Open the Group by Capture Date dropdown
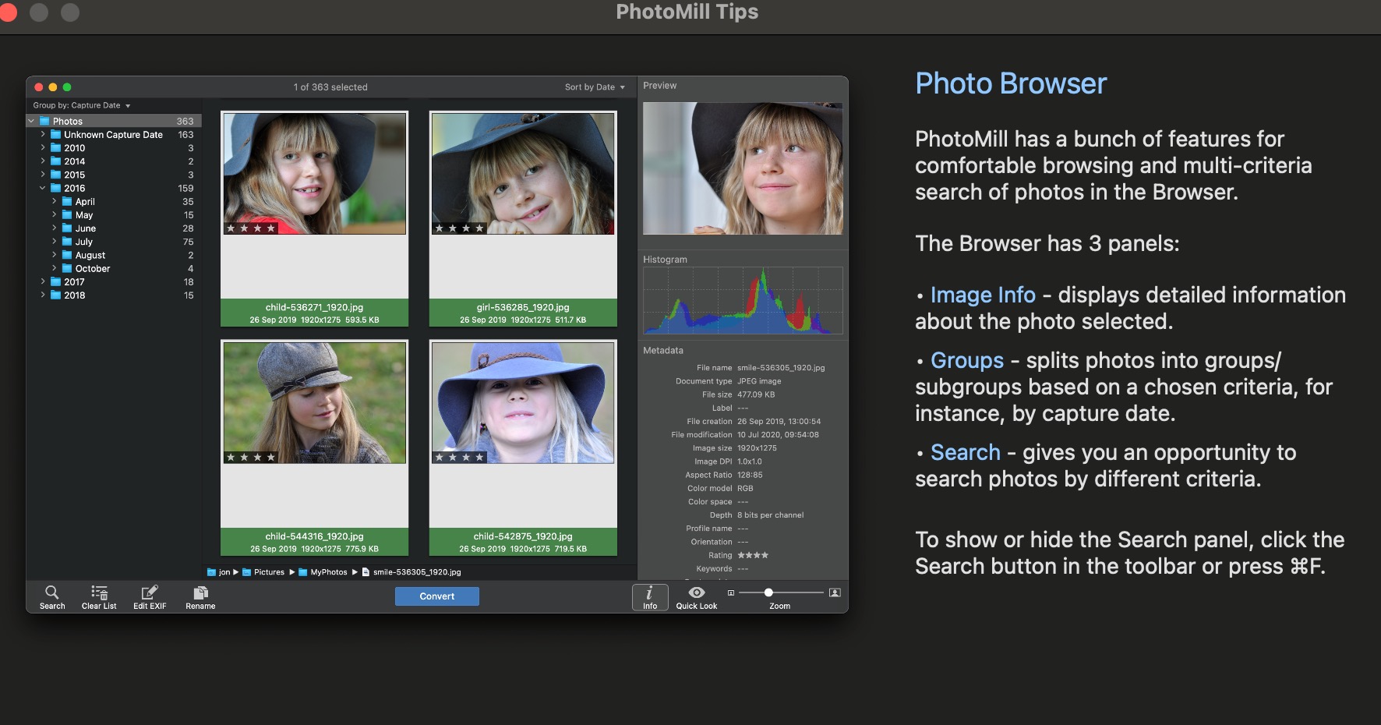 82,105
